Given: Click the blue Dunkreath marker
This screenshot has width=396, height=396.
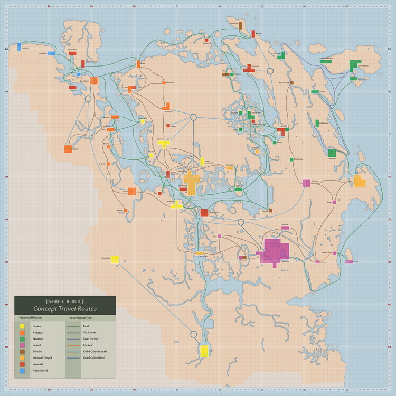Looking at the screenshot, I should 51,53.
